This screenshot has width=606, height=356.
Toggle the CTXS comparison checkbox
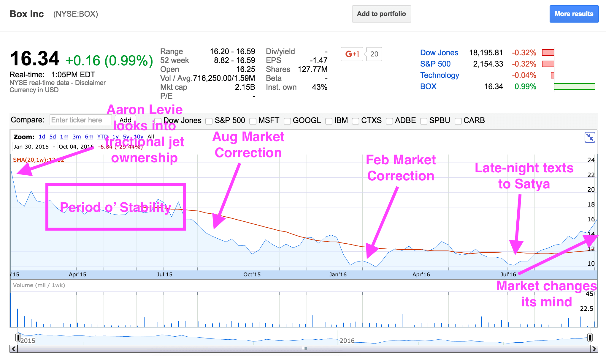[356, 121]
